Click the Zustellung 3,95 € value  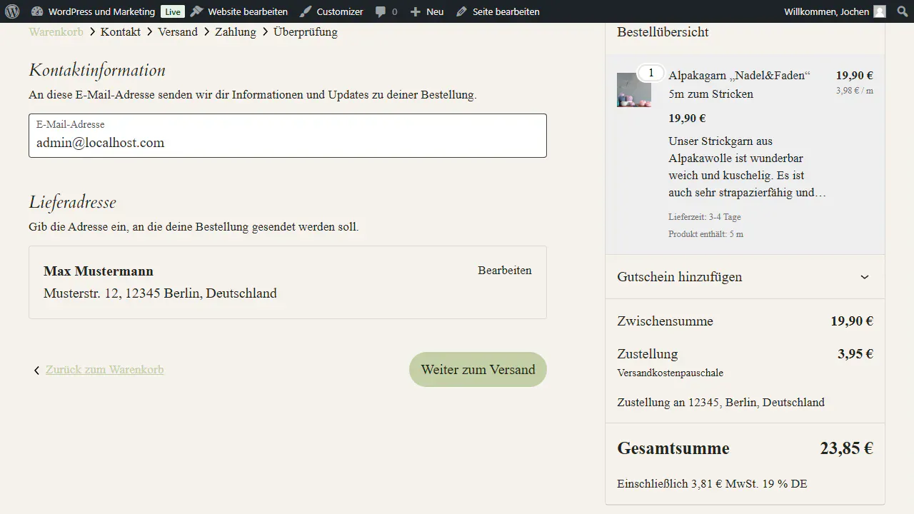pyautogui.click(x=855, y=354)
